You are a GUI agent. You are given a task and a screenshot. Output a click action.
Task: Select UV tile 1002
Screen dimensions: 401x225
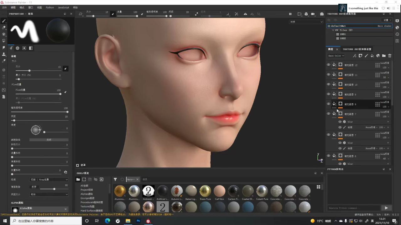click(343, 38)
